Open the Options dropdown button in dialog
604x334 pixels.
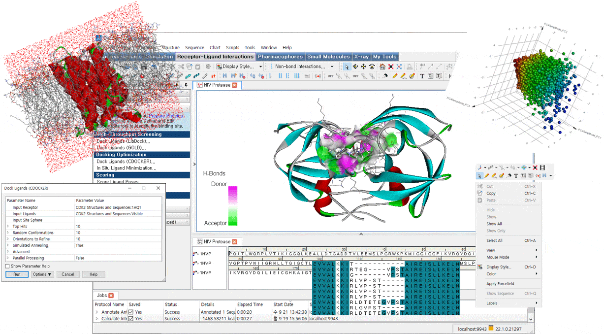43,274
